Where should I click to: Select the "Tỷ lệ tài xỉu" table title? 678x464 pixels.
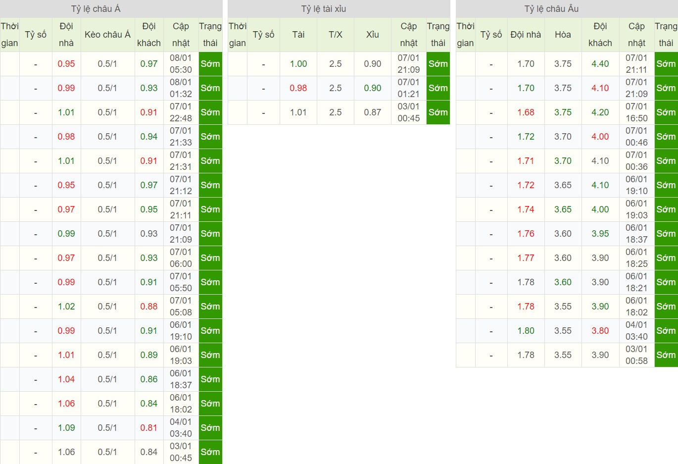point(324,9)
